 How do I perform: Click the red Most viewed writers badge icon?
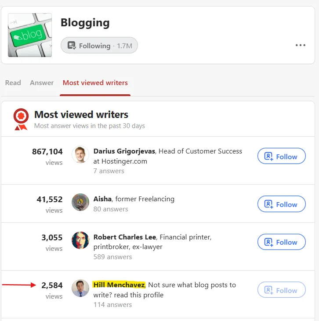(21, 119)
